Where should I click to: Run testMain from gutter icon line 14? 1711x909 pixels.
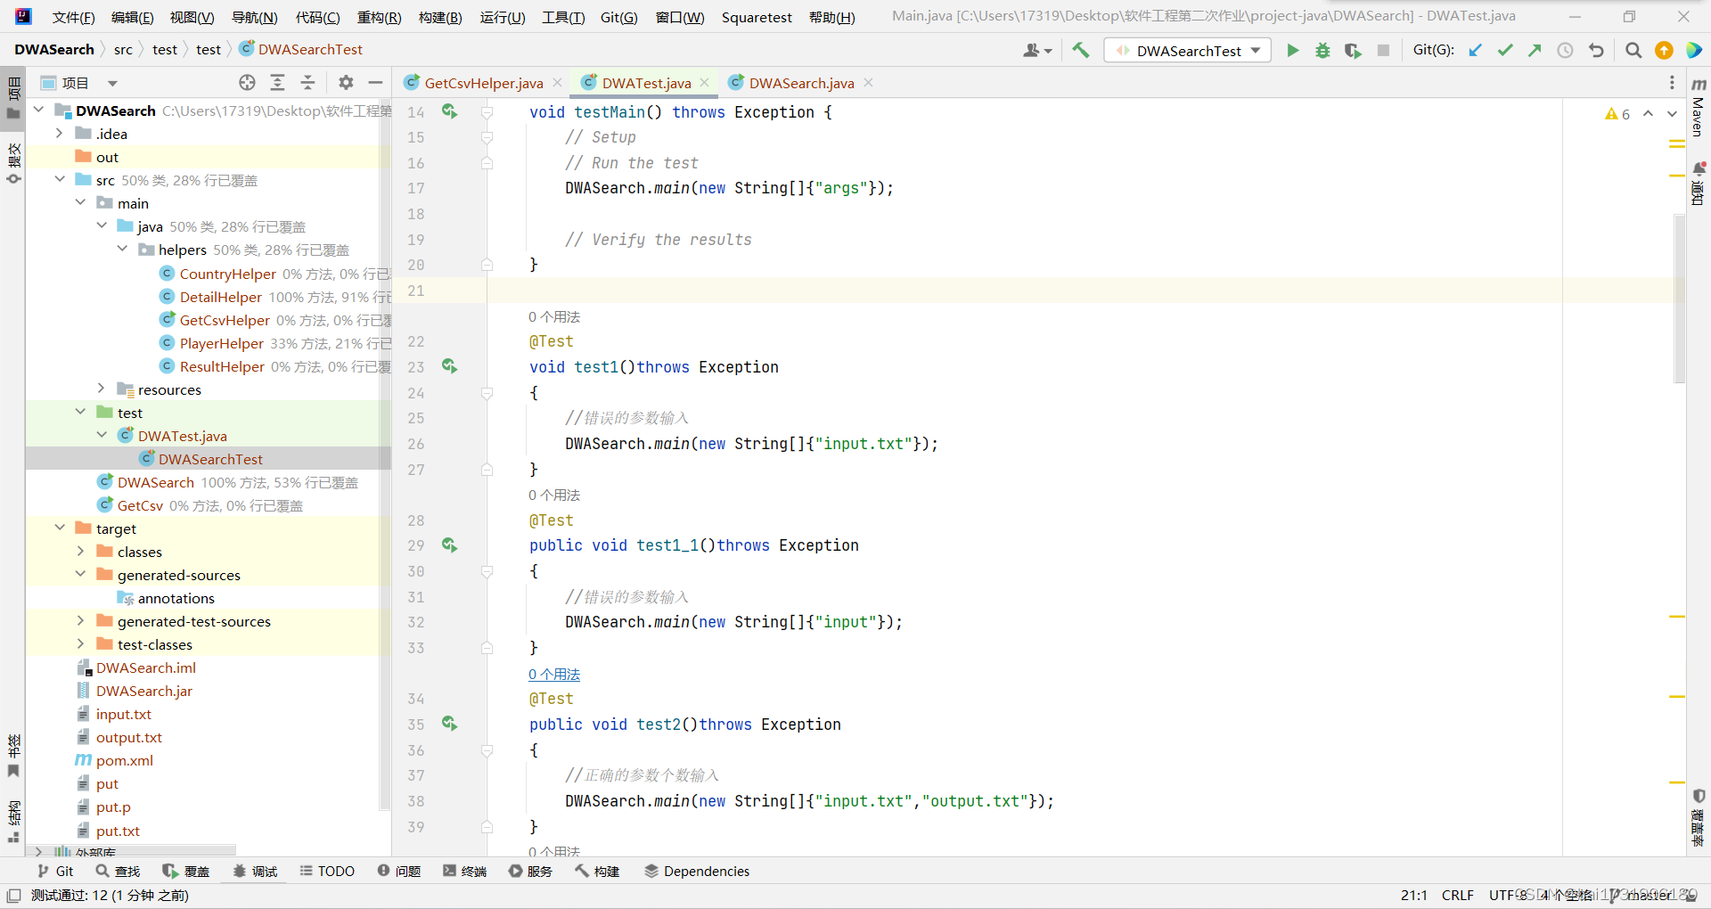pyautogui.click(x=449, y=111)
